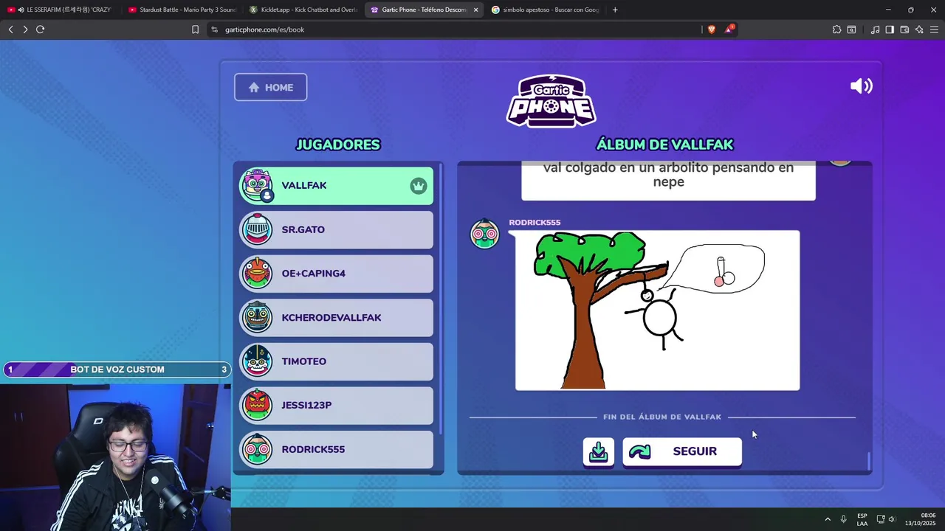Click VALLFAK's avatar icon
The width and height of the screenshot is (945, 531).
pyautogui.click(x=257, y=185)
